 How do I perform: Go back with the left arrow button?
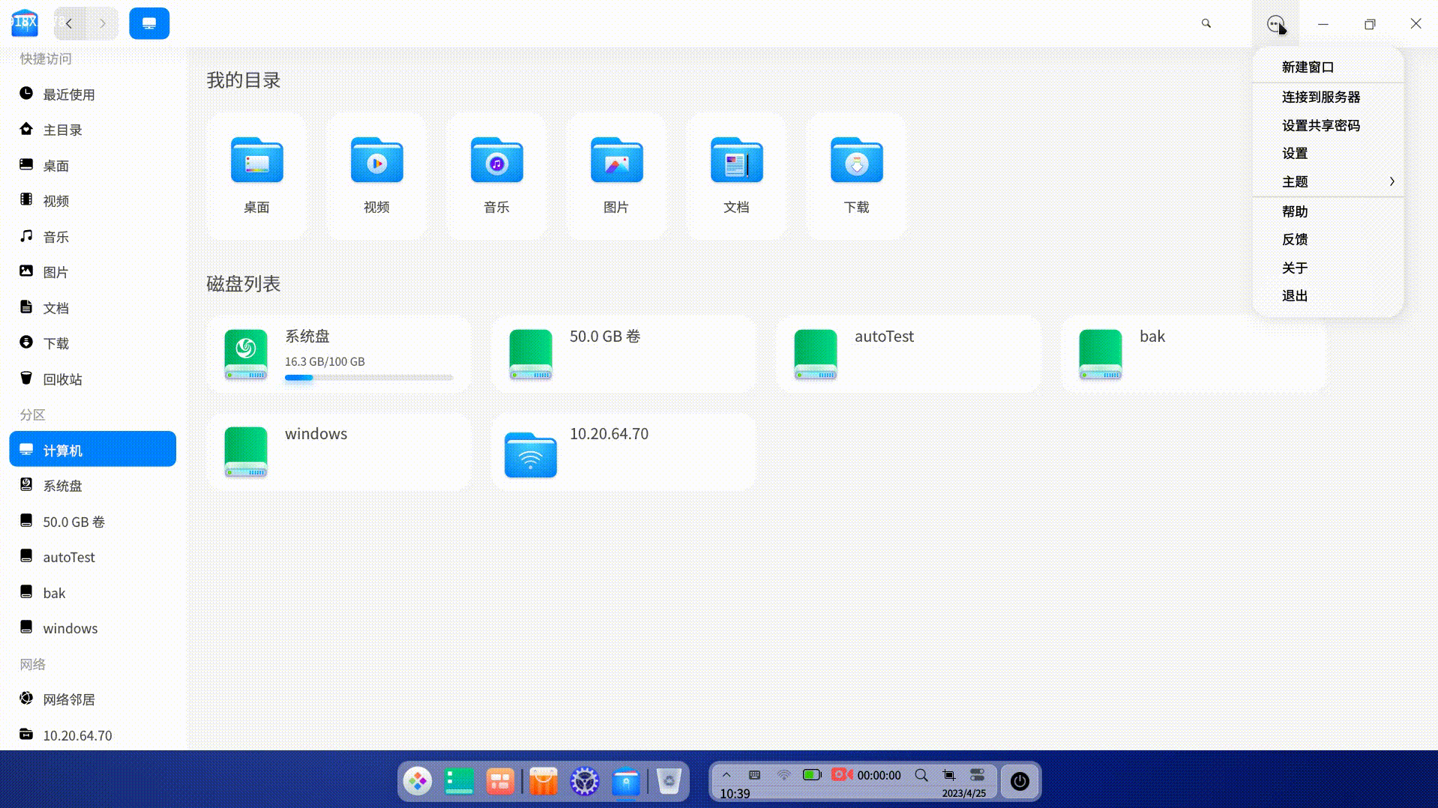69,23
